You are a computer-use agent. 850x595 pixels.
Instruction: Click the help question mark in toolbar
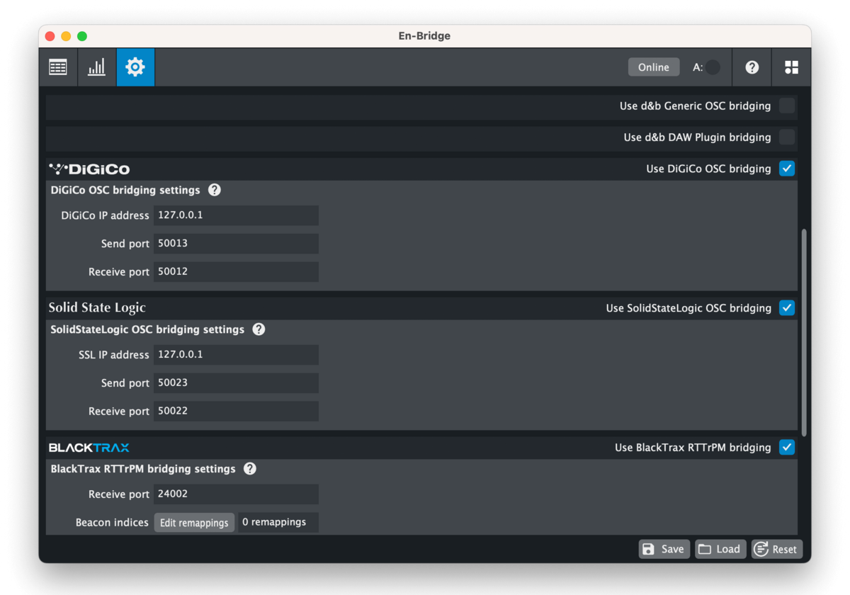click(x=752, y=67)
